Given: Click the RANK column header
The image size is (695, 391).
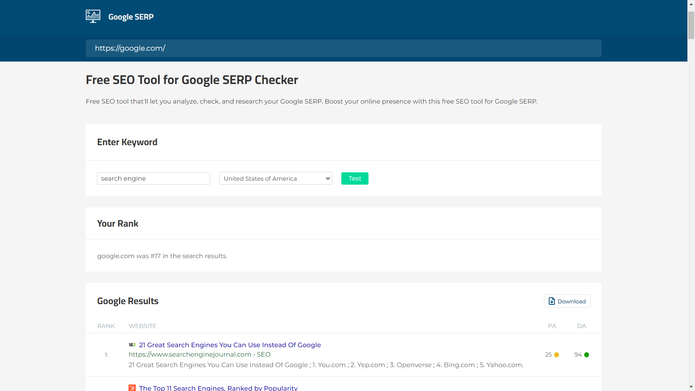Looking at the screenshot, I should pos(106,326).
